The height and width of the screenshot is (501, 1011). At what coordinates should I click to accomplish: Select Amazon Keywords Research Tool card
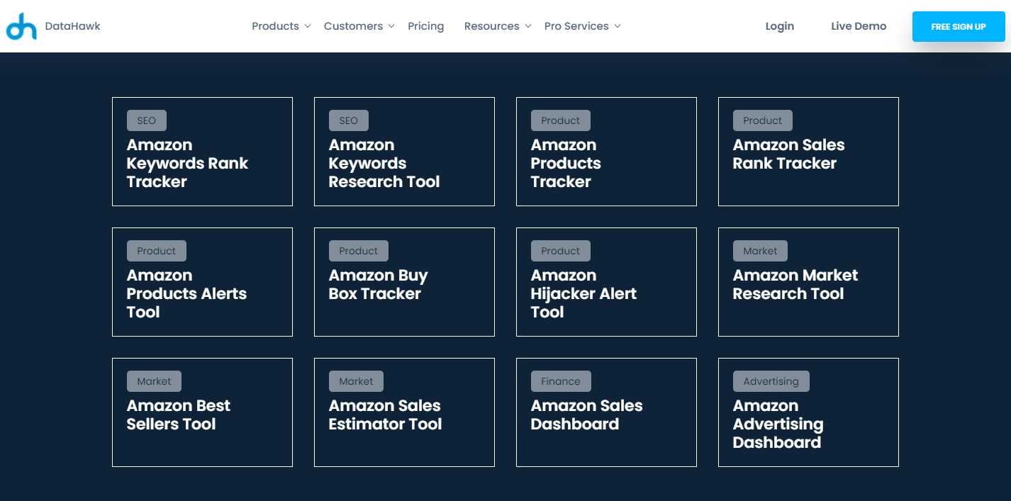404,152
